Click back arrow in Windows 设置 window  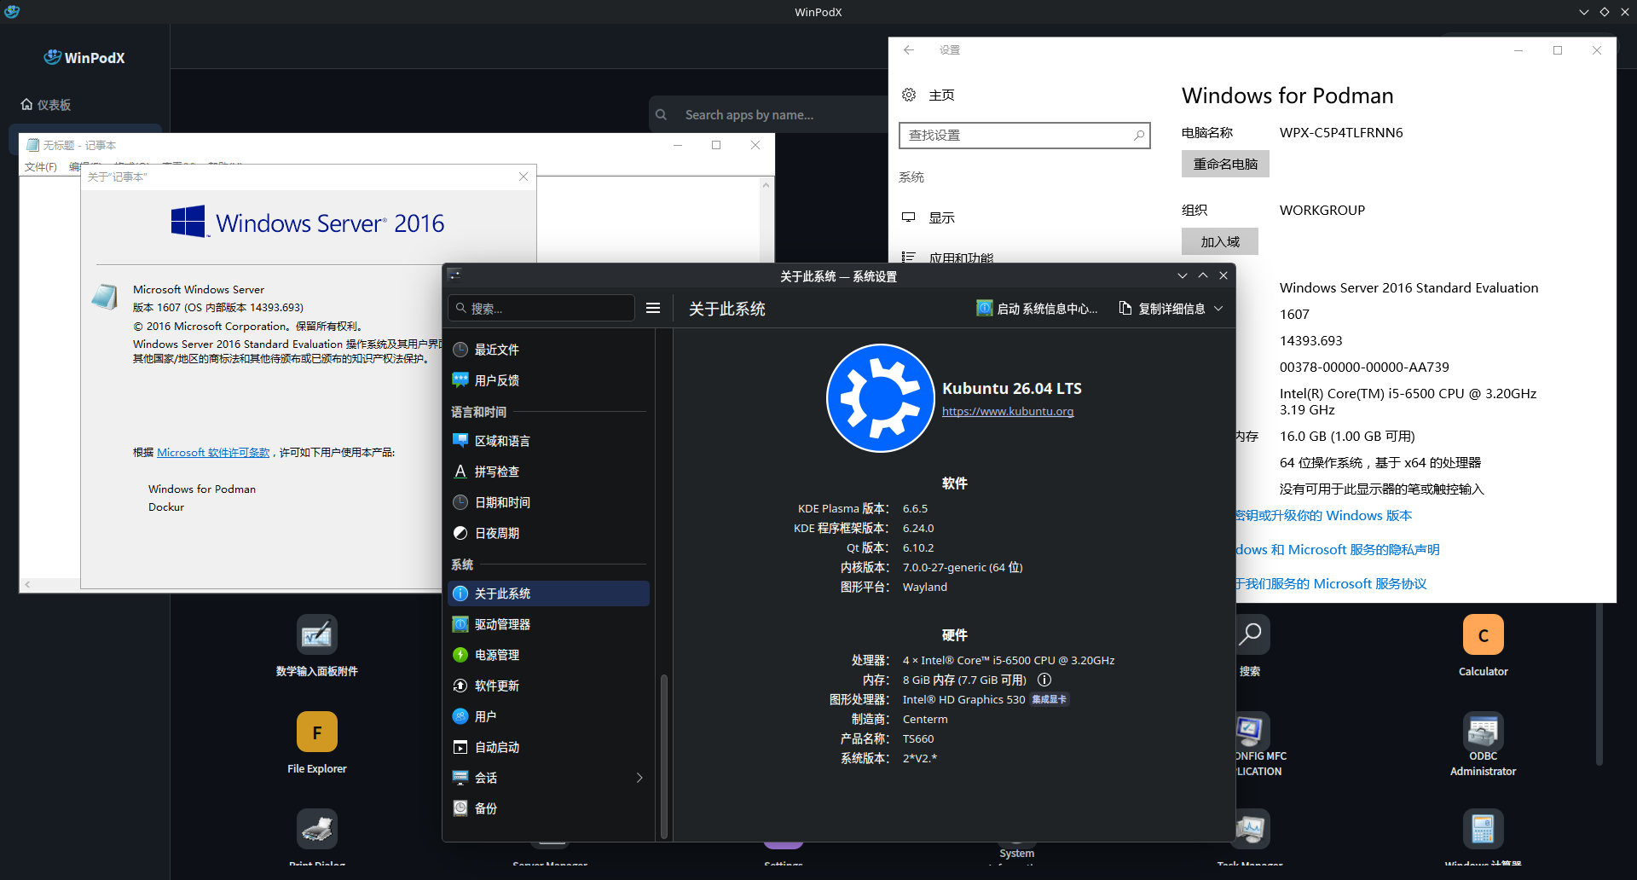pos(909,50)
